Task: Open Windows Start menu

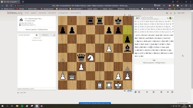Action: (x=2, y=106)
